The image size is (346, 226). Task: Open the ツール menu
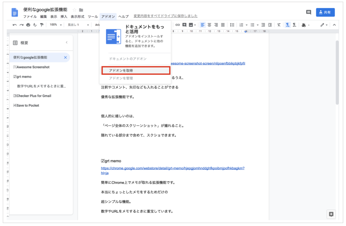(93, 17)
